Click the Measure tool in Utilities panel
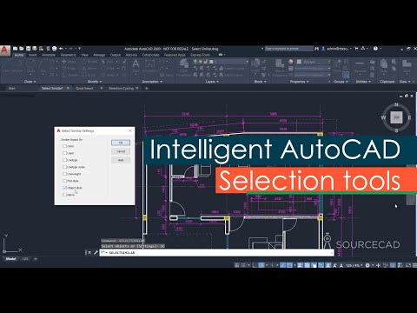417x313 pixels. click(361, 66)
